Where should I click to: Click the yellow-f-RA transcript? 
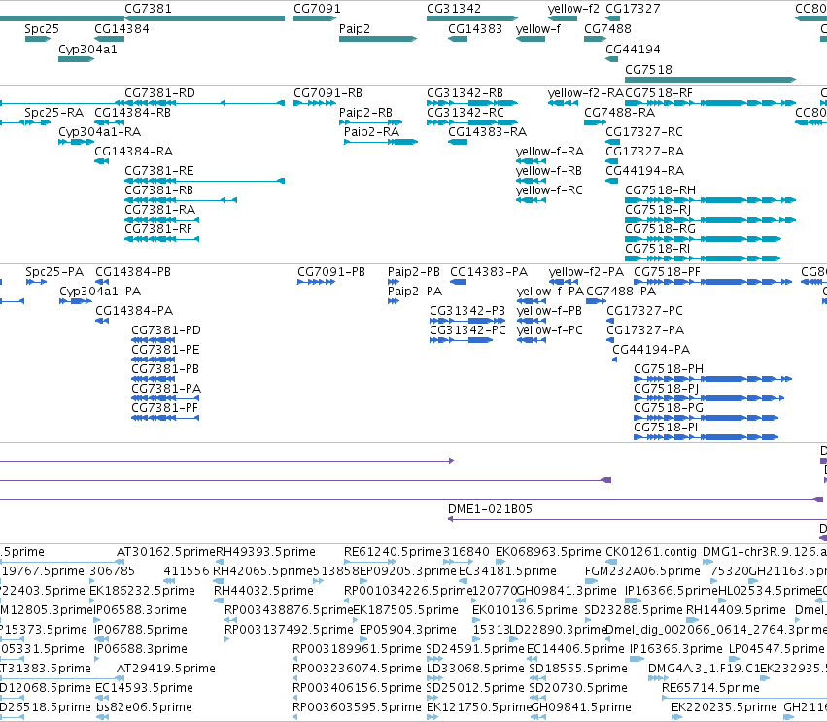531,161
